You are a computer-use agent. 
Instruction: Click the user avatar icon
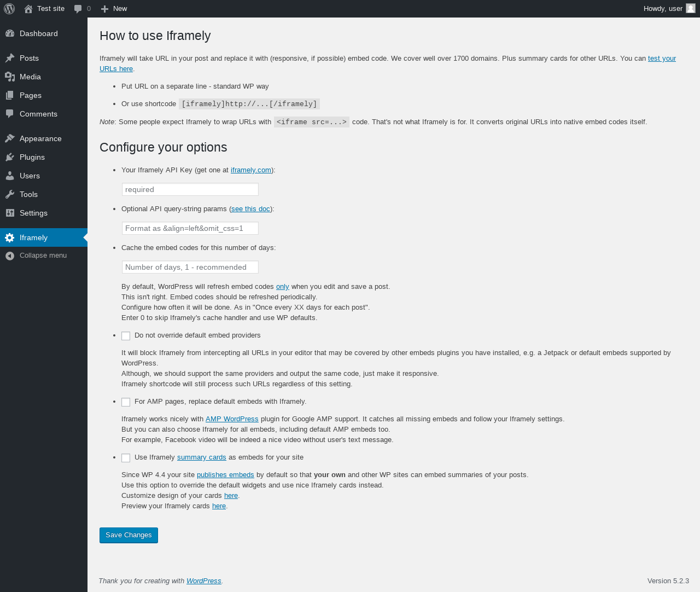(691, 8)
